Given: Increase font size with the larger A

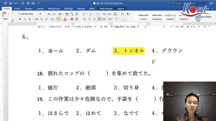Looking at the screenshot, I should [49, 14].
